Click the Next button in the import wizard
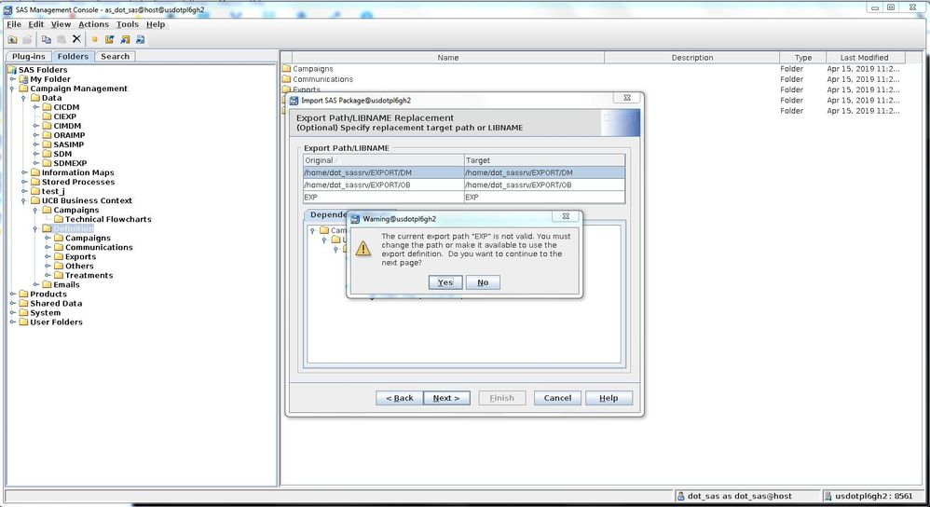The image size is (930, 507). click(x=446, y=398)
